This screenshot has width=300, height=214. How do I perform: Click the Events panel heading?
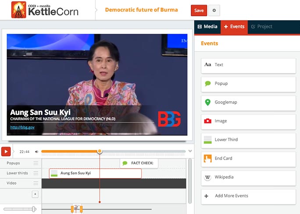(209, 43)
